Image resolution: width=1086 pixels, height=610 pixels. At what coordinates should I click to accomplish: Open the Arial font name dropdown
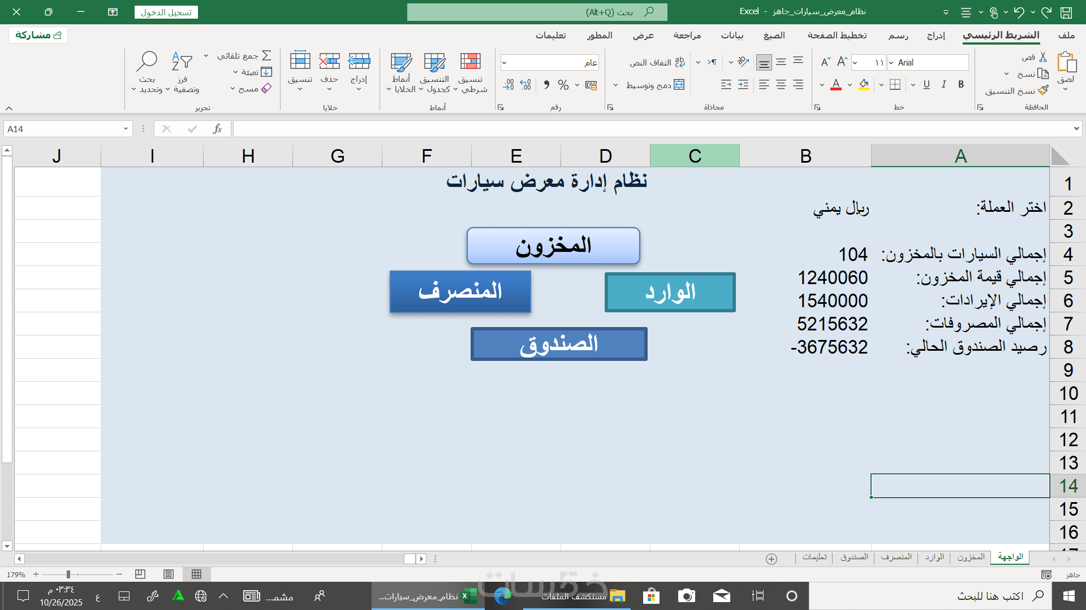tap(891, 63)
